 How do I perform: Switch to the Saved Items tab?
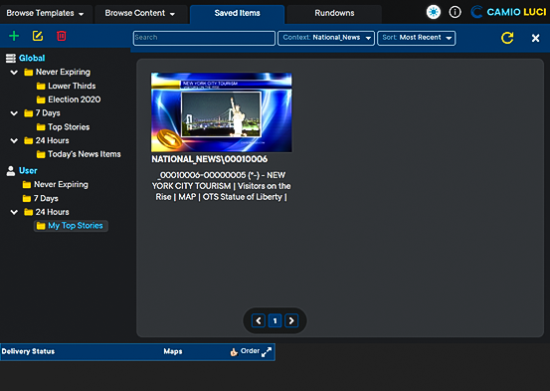pyautogui.click(x=237, y=13)
